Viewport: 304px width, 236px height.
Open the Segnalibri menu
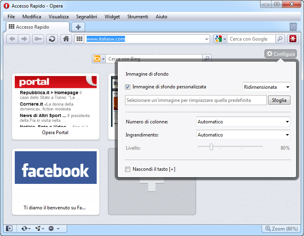tap(86, 17)
